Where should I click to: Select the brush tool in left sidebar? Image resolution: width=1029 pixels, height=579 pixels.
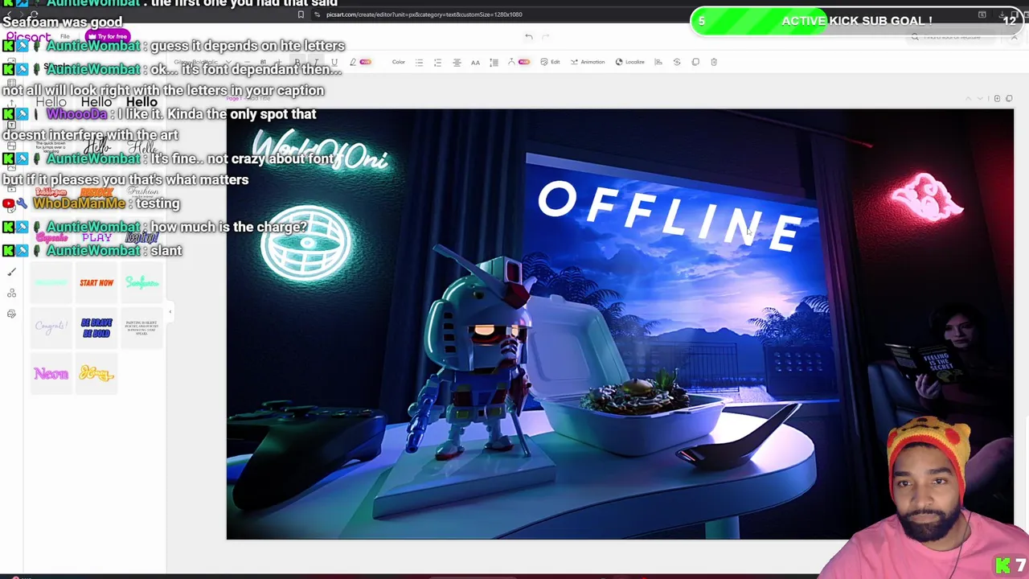click(11, 272)
